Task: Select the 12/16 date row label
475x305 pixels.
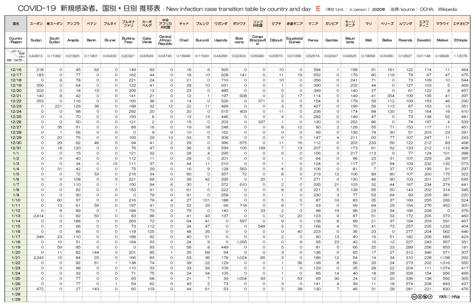Action: tap(15, 69)
